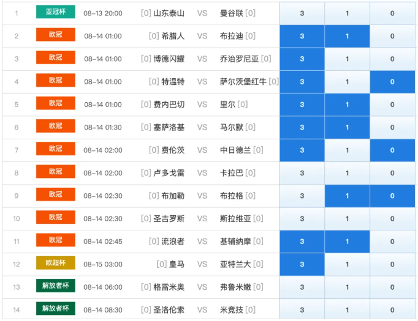Viewport: 418px width, 321px height.
Task: Click the match time 08-13 20:00
Action: (103, 13)
